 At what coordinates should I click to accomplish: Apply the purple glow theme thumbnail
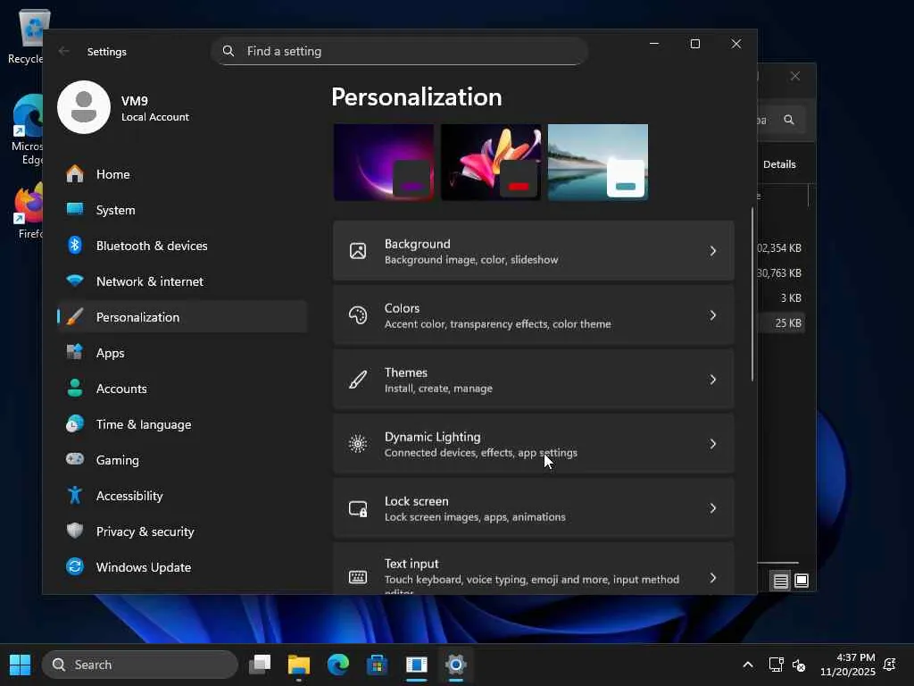click(x=383, y=162)
